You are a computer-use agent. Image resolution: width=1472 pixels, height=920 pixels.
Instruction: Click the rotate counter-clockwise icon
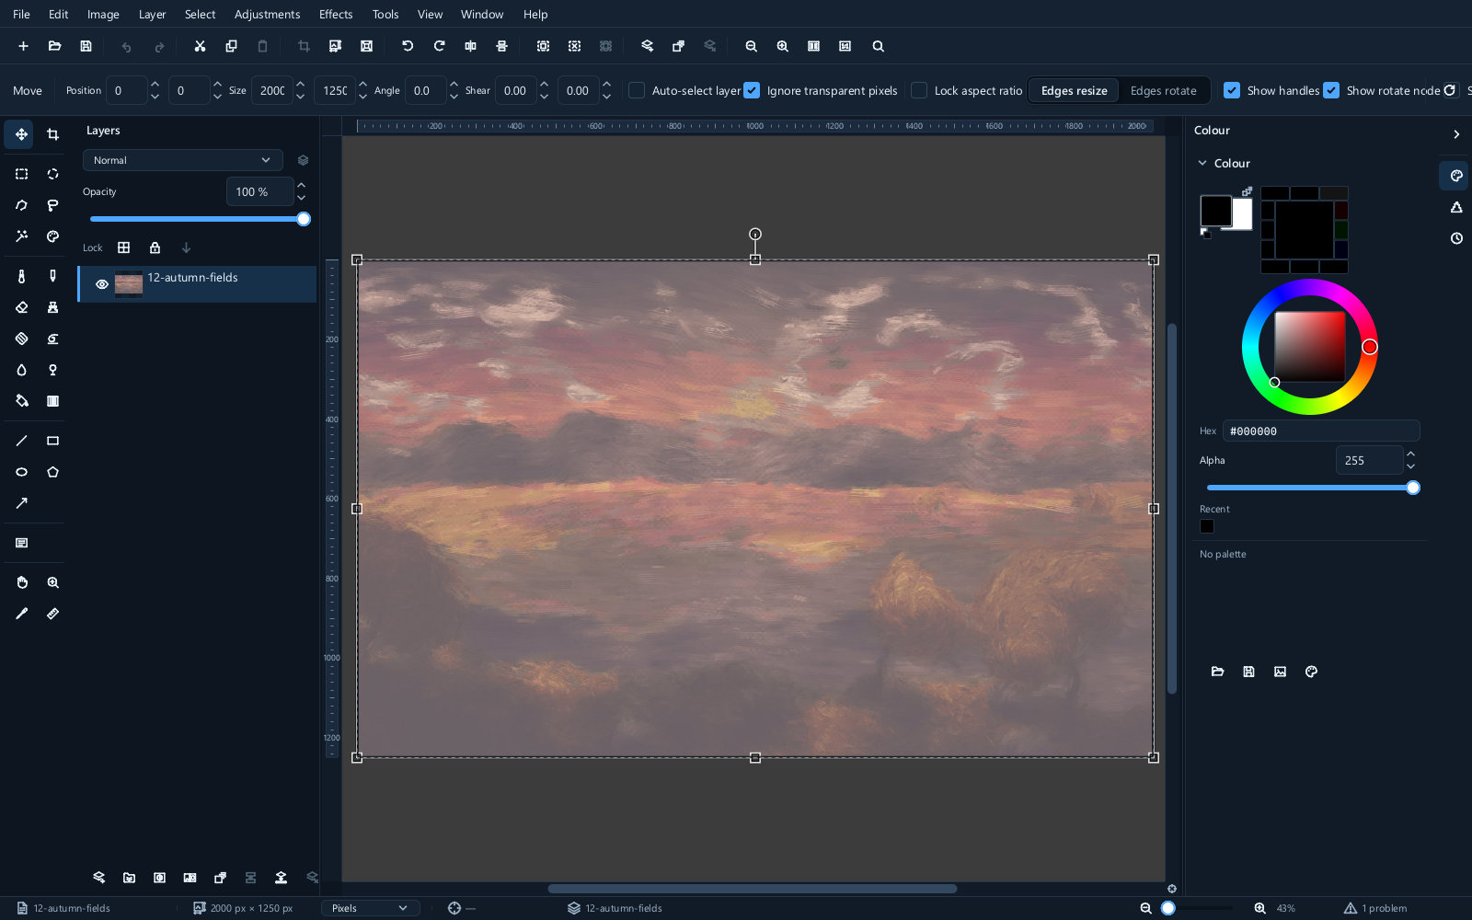[408, 46]
